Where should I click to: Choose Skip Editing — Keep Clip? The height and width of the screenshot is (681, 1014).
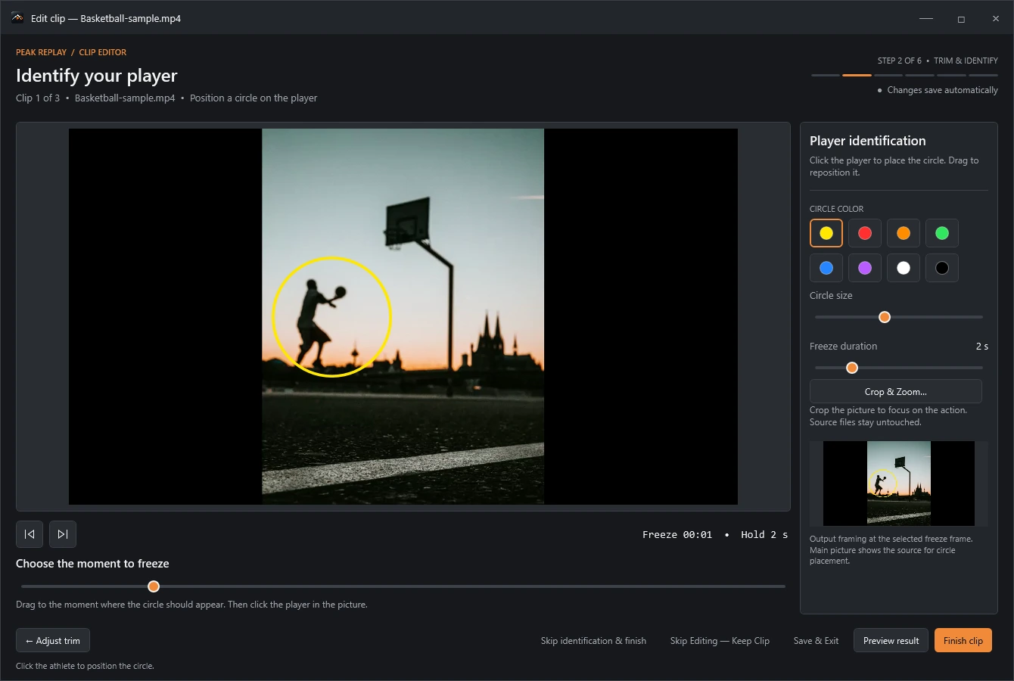[x=720, y=641]
